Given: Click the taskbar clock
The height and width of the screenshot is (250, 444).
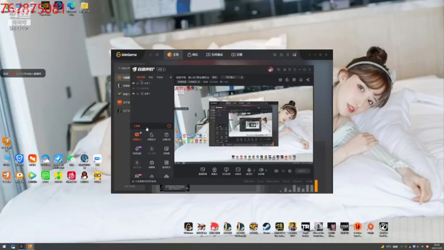Looking at the screenshot, I should coord(437,246).
